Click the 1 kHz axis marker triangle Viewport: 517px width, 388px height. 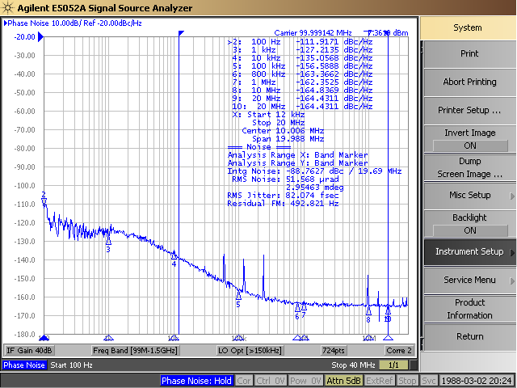point(108,338)
